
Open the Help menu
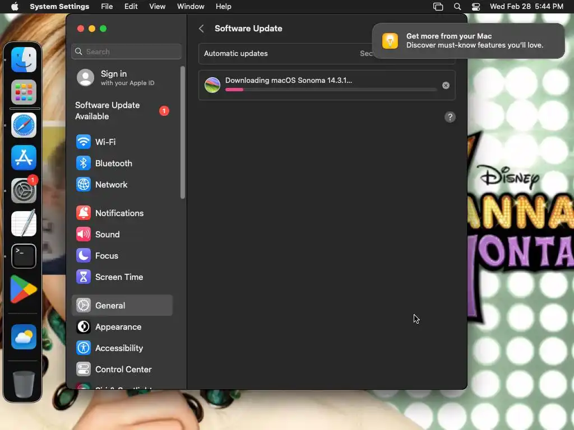coord(223,7)
